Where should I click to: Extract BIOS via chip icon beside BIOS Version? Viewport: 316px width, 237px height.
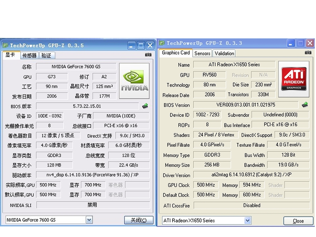click(x=305, y=105)
